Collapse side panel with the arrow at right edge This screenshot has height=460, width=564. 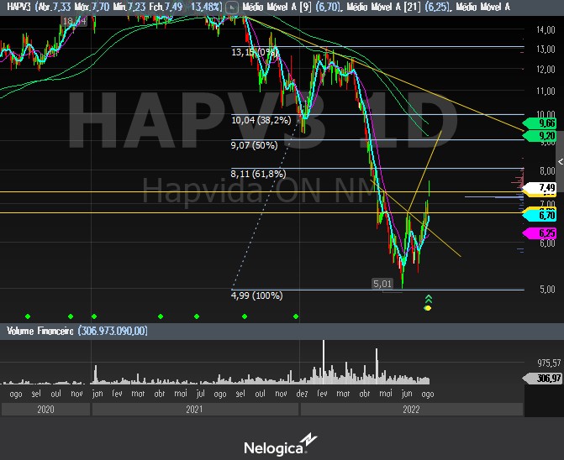point(560,159)
